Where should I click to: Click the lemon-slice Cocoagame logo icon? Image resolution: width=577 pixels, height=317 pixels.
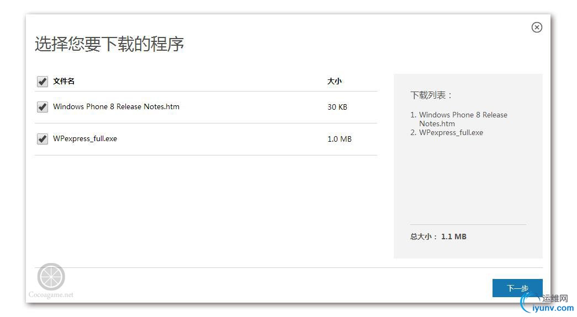click(x=51, y=277)
